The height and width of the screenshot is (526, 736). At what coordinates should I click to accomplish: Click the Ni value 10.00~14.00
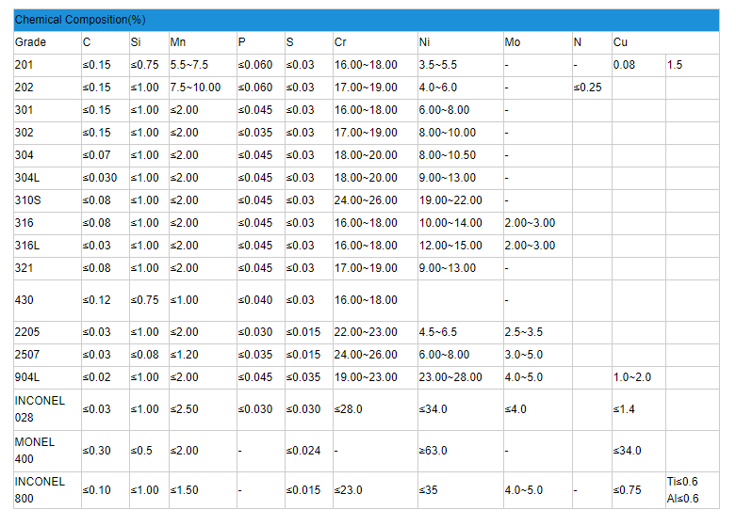[450, 223]
